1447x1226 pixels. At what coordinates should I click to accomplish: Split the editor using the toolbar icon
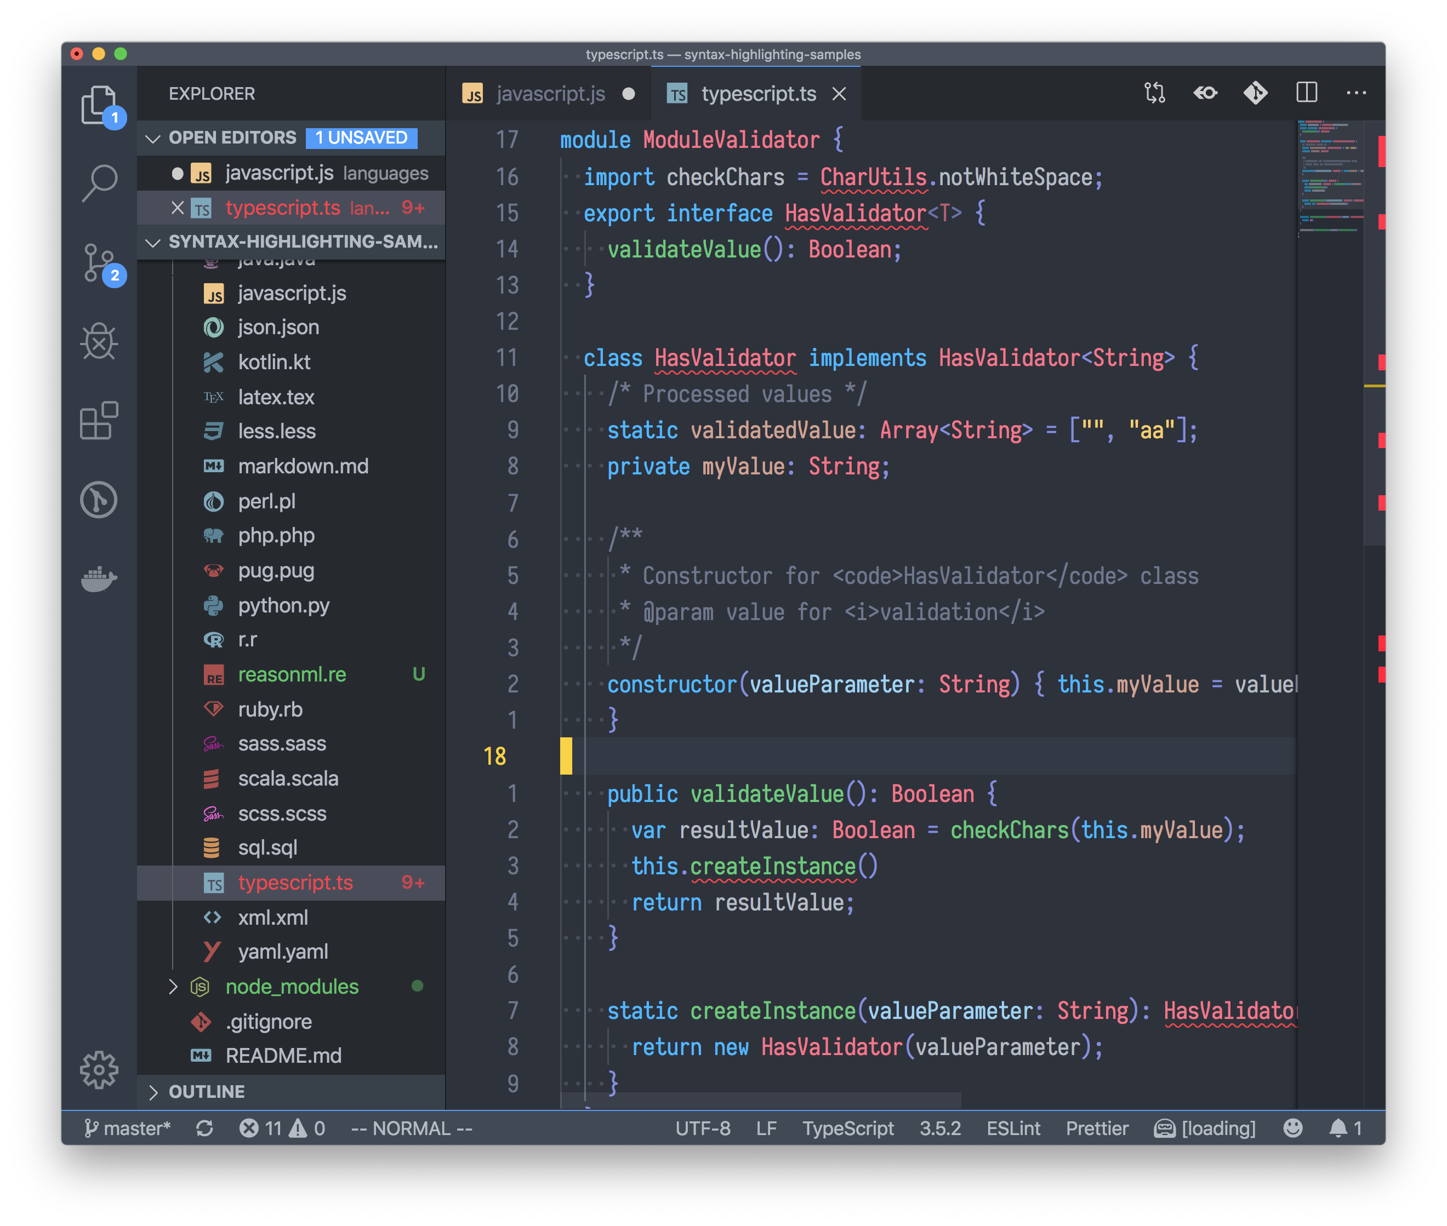pos(1307,93)
